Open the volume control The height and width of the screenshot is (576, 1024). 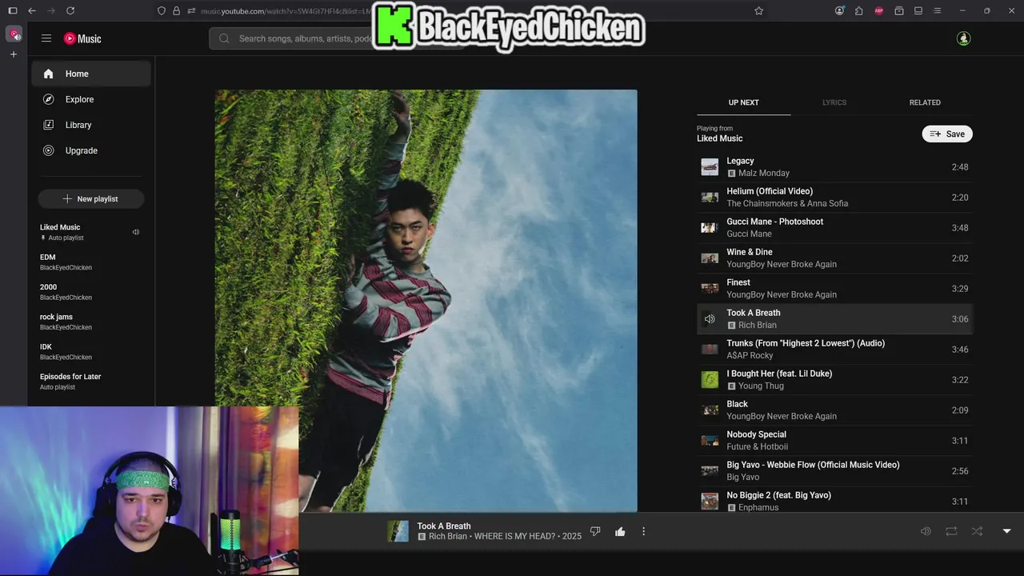tap(926, 531)
